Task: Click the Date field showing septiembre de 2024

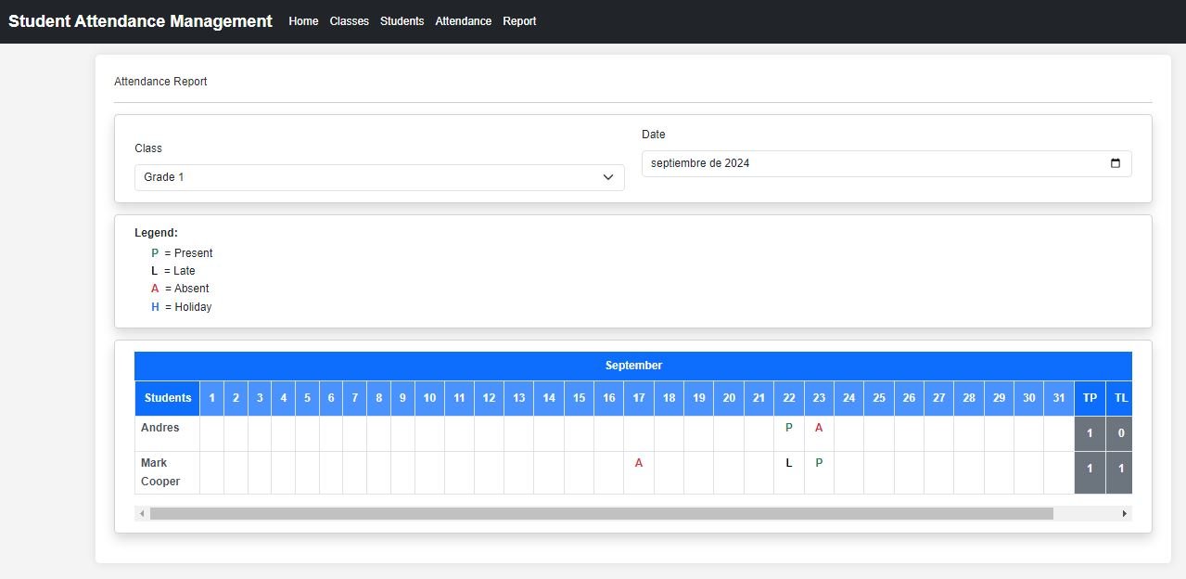Action: coord(872,163)
